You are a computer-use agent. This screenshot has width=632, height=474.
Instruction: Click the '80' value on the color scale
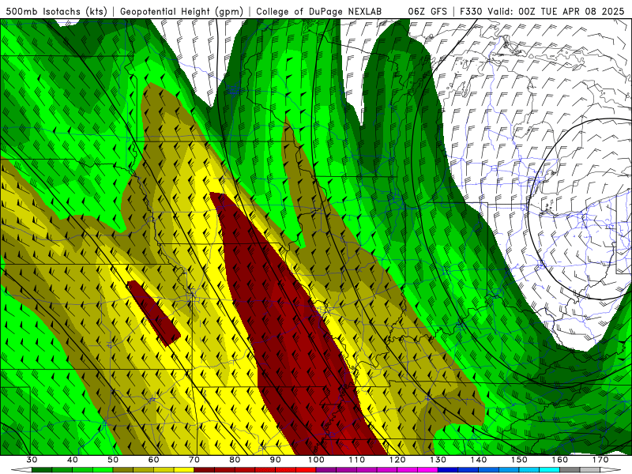click(235, 460)
